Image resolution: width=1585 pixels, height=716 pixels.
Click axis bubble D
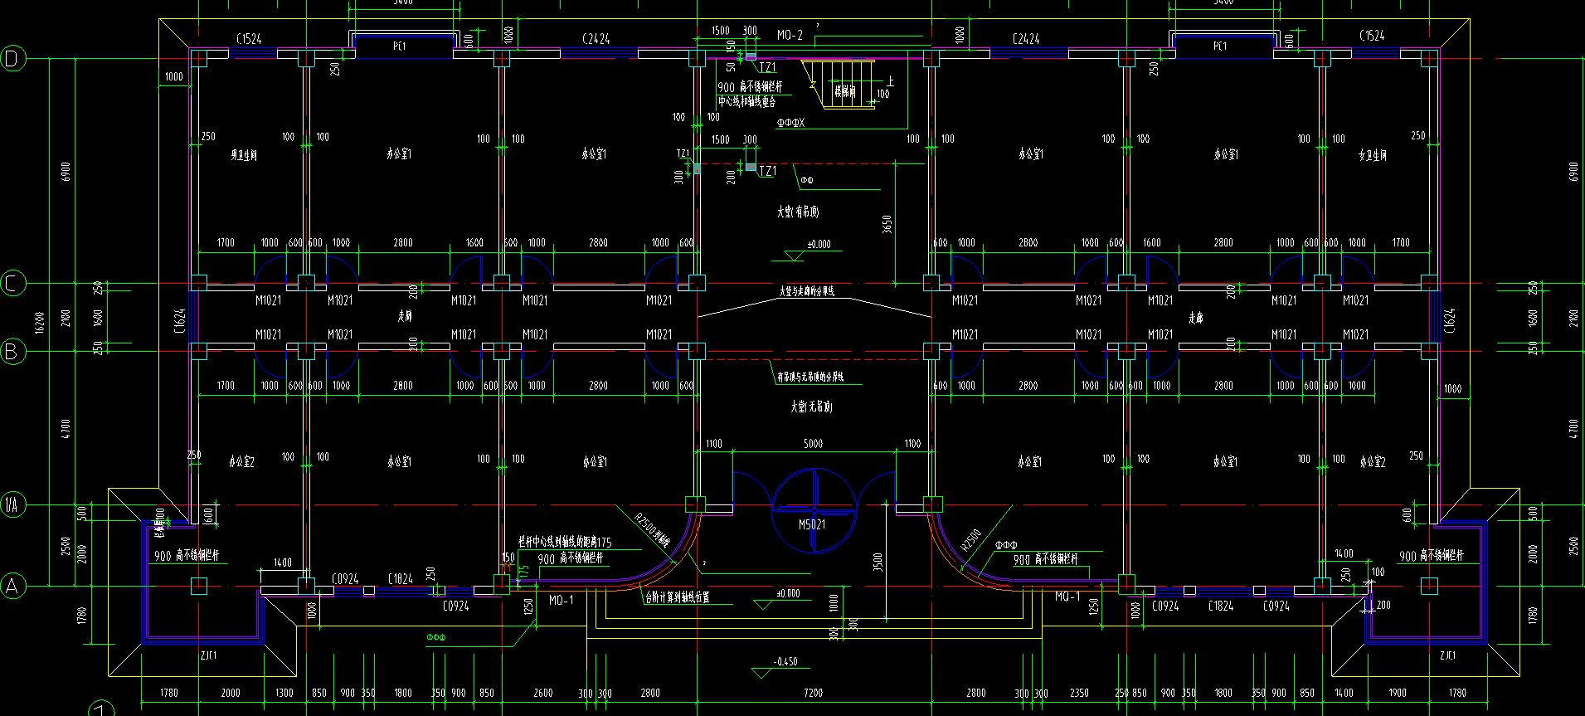click(x=13, y=58)
